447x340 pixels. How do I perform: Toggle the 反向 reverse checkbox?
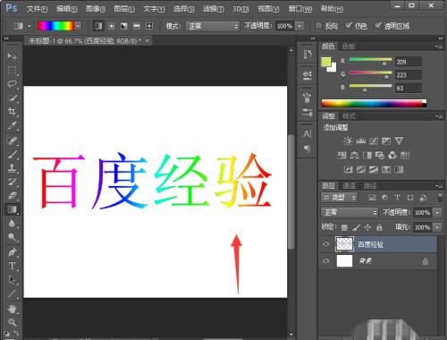coord(318,26)
